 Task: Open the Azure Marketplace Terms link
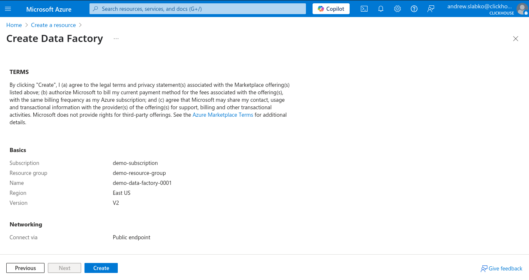point(223,115)
